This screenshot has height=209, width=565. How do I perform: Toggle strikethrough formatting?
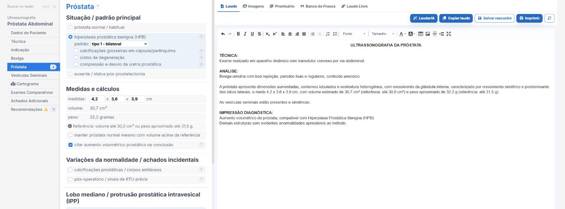point(259,34)
